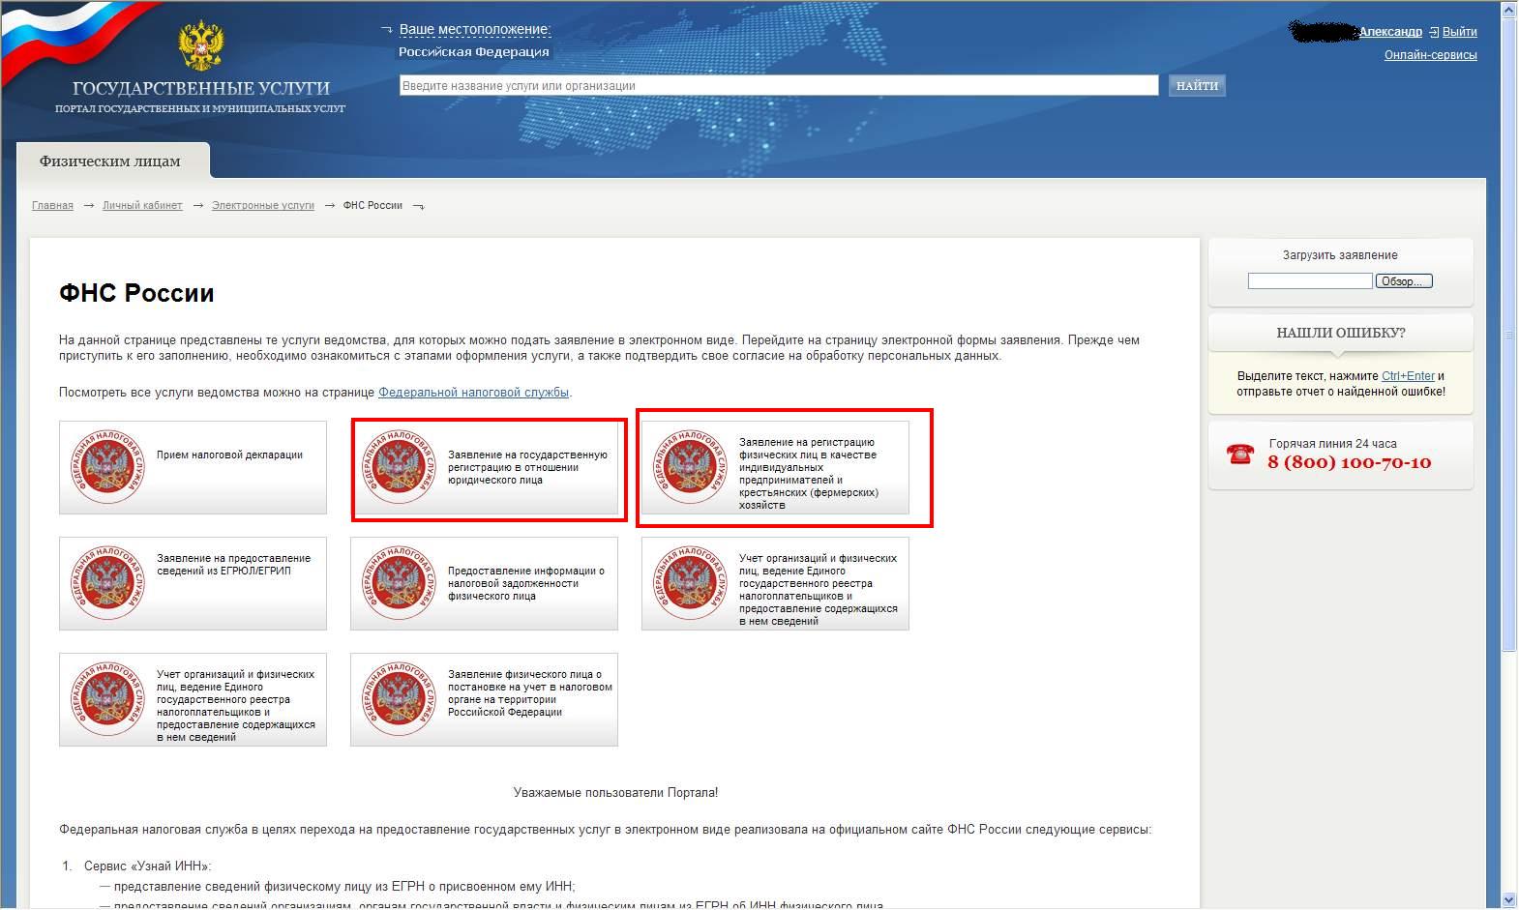This screenshot has height=910, width=1519.
Task: Click 'Уважаемые пользователи Портала!' text
Action: tap(615, 793)
